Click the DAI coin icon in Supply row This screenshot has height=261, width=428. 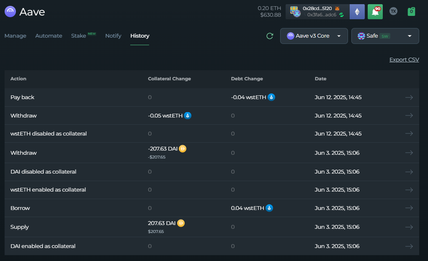(181, 223)
